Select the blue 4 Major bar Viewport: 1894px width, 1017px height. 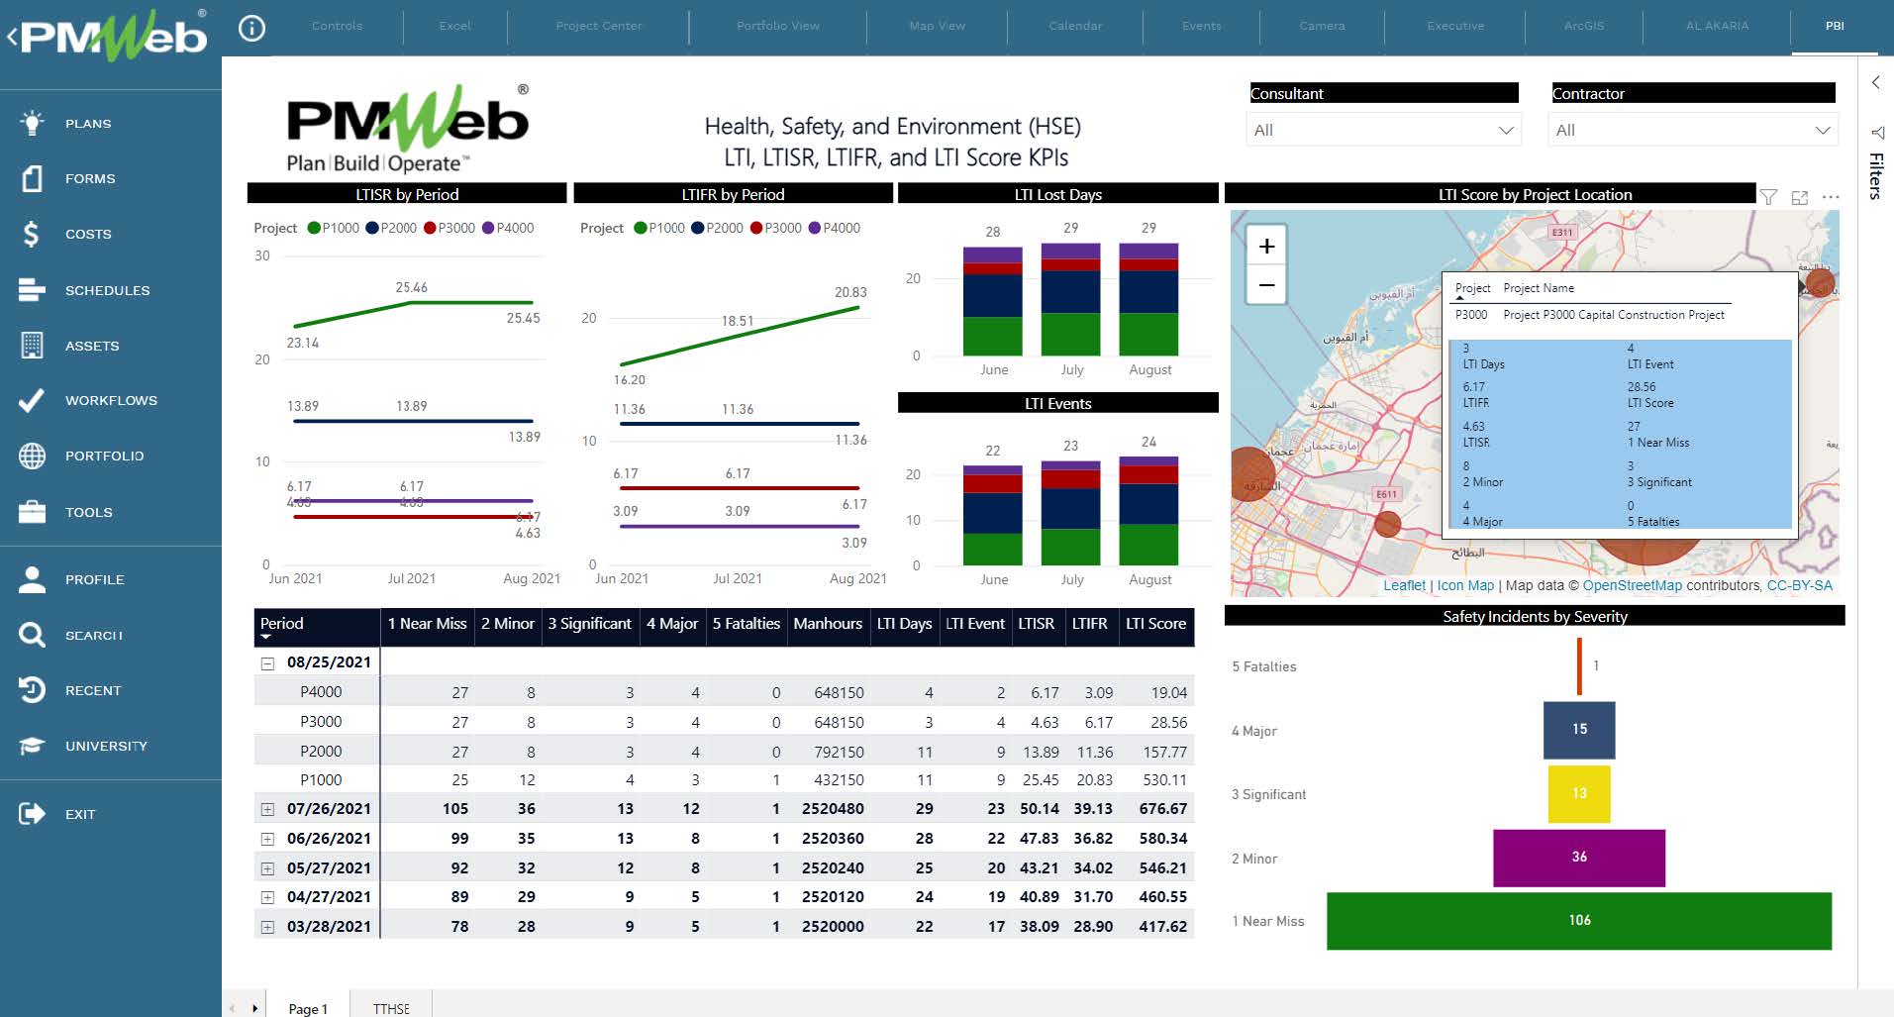[1579, 730]
